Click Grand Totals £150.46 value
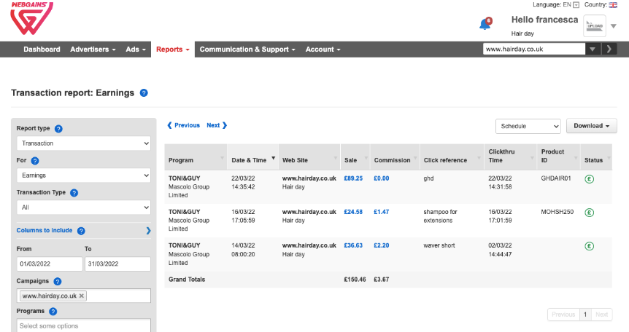 [355, 280]
